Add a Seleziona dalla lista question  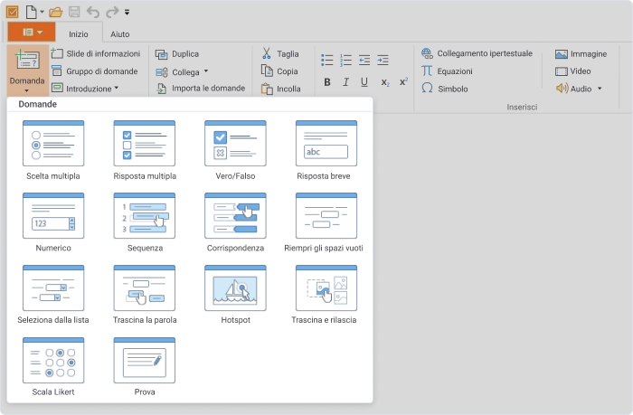coord(53,295)
